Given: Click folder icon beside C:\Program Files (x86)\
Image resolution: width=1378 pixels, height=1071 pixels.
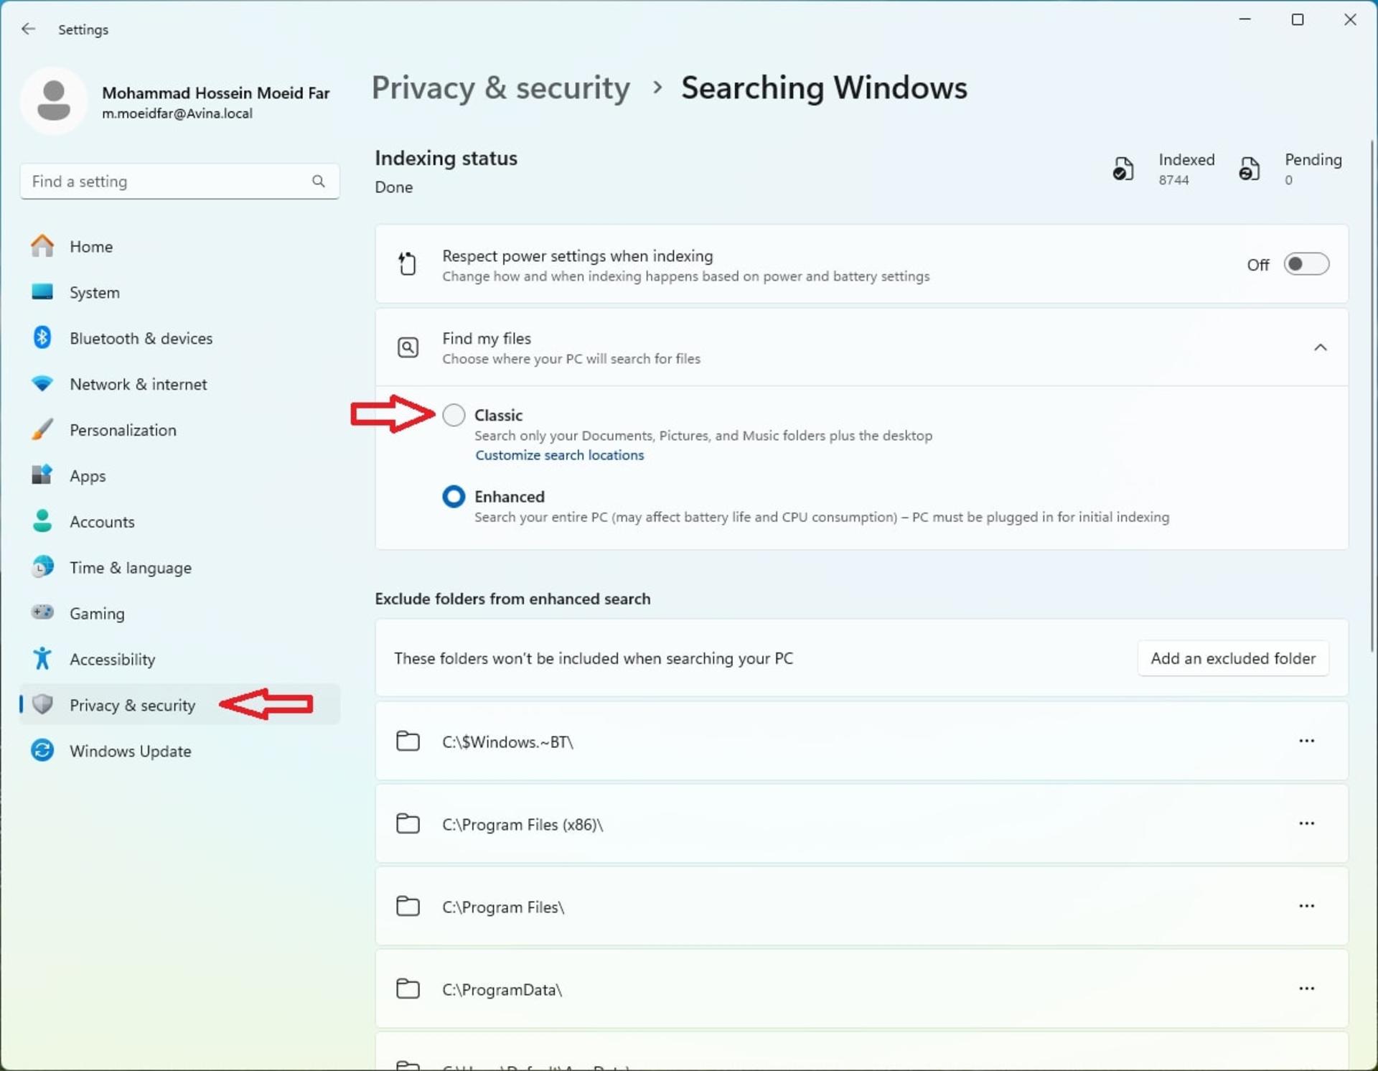Looking at the screenshot, I should tap(408, 823).
